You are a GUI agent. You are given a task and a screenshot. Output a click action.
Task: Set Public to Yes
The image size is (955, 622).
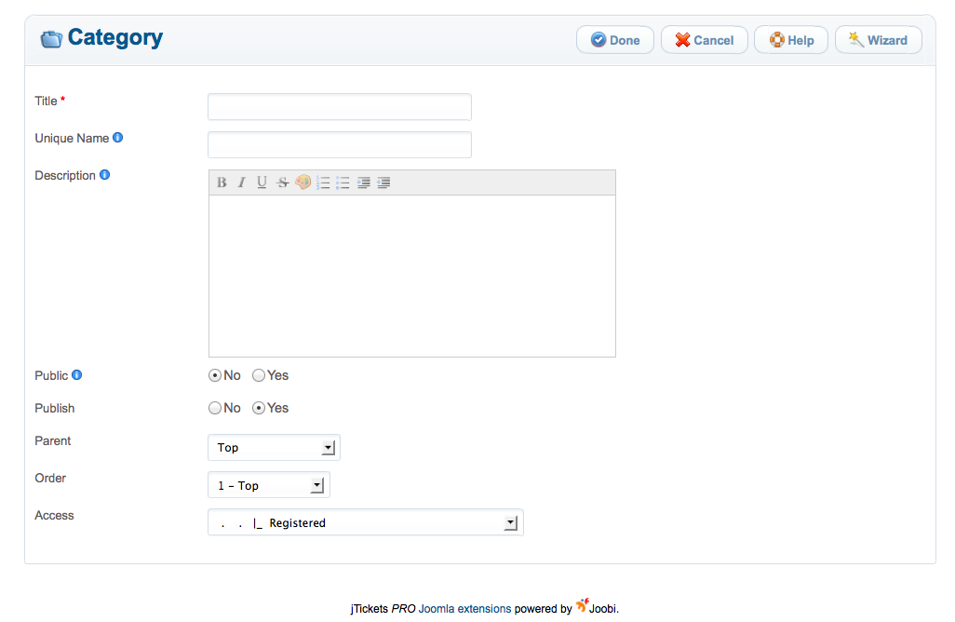tap(259, 375)
